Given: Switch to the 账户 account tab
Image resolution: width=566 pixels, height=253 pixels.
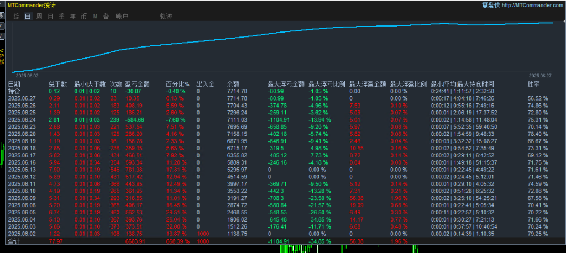Looking at the screenshot, I should point(122,17).
